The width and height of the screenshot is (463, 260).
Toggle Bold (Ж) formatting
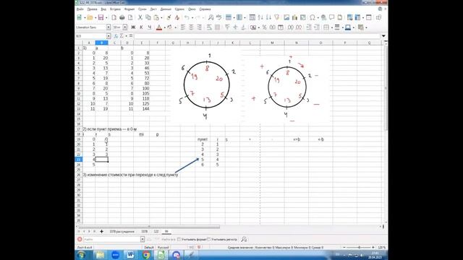133,27
